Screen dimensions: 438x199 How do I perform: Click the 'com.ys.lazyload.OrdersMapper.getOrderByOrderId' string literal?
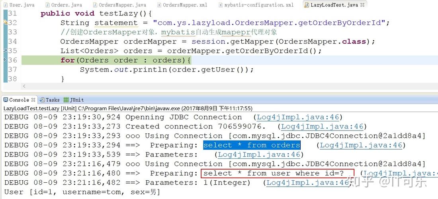pos(269,23)
